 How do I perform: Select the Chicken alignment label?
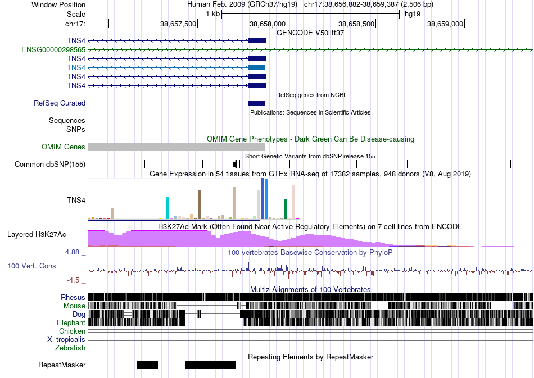[72, 331]
